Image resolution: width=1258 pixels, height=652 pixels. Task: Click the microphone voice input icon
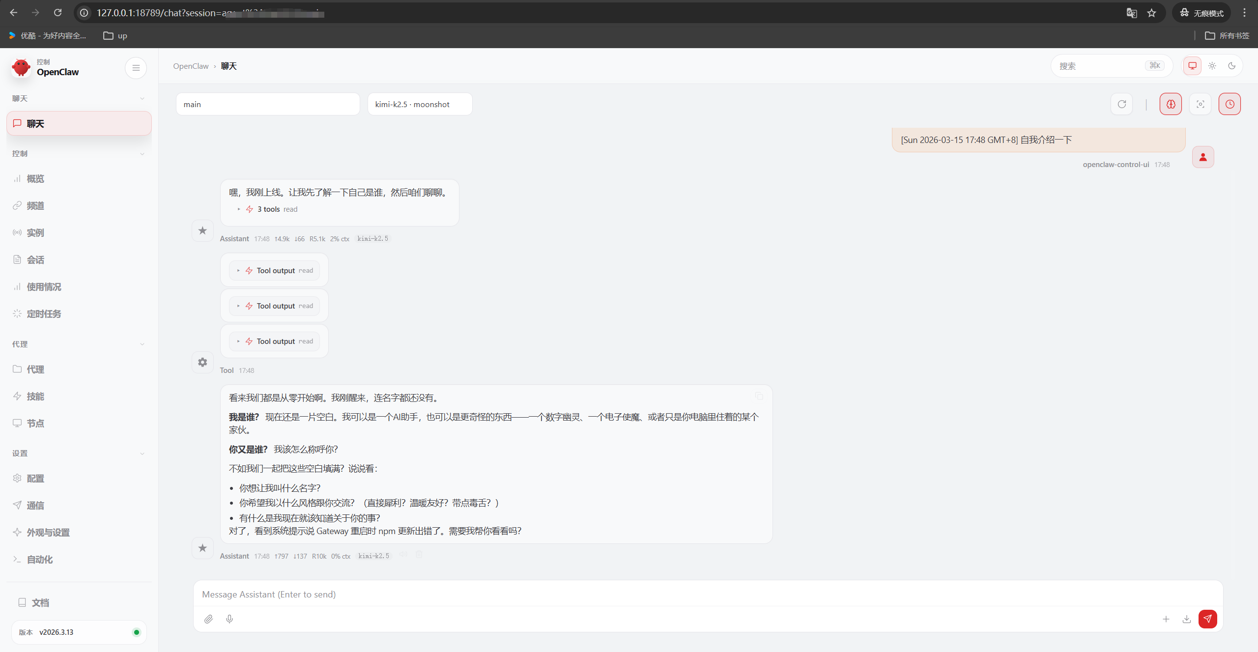point(229,619)
